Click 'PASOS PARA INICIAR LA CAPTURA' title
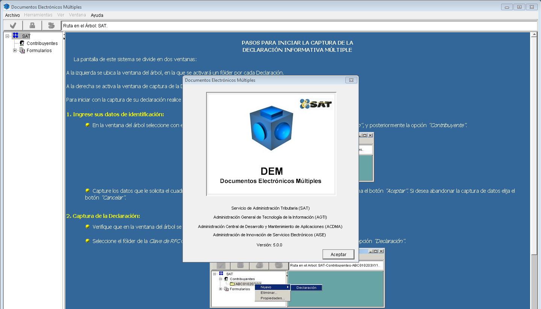541x309 pixels. pyautogui.click(x=297, y=43)
